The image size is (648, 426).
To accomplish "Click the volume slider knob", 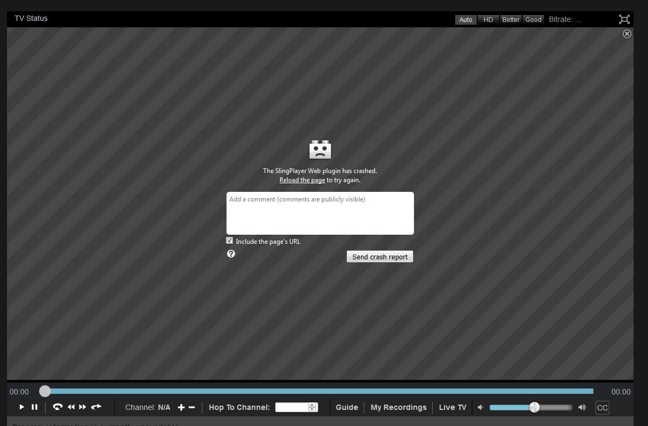I will [x=534, y=407].
